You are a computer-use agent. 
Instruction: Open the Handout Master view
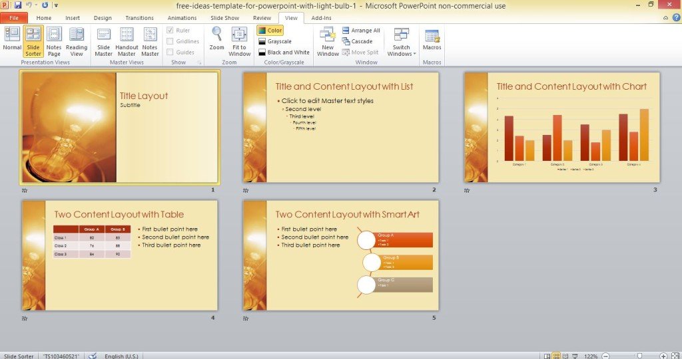pos(127,41)
